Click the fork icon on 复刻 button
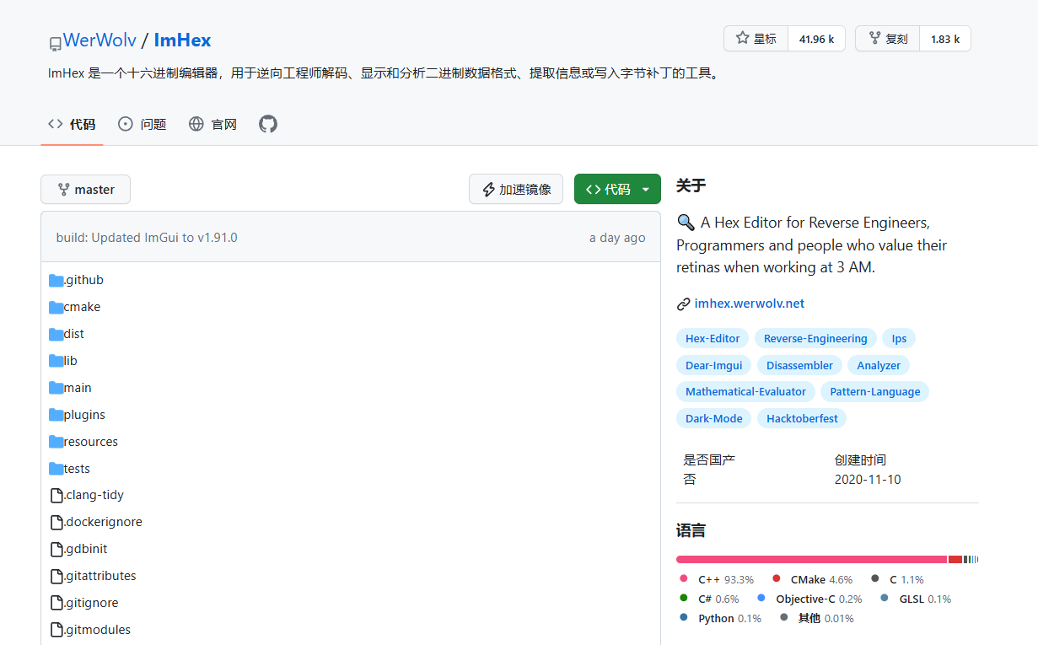Viewport: 1038px width, 645px height. pos(874,39)
